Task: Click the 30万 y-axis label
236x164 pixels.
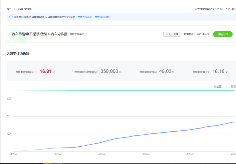Action: pyautogui.click(x=9, y=99)
